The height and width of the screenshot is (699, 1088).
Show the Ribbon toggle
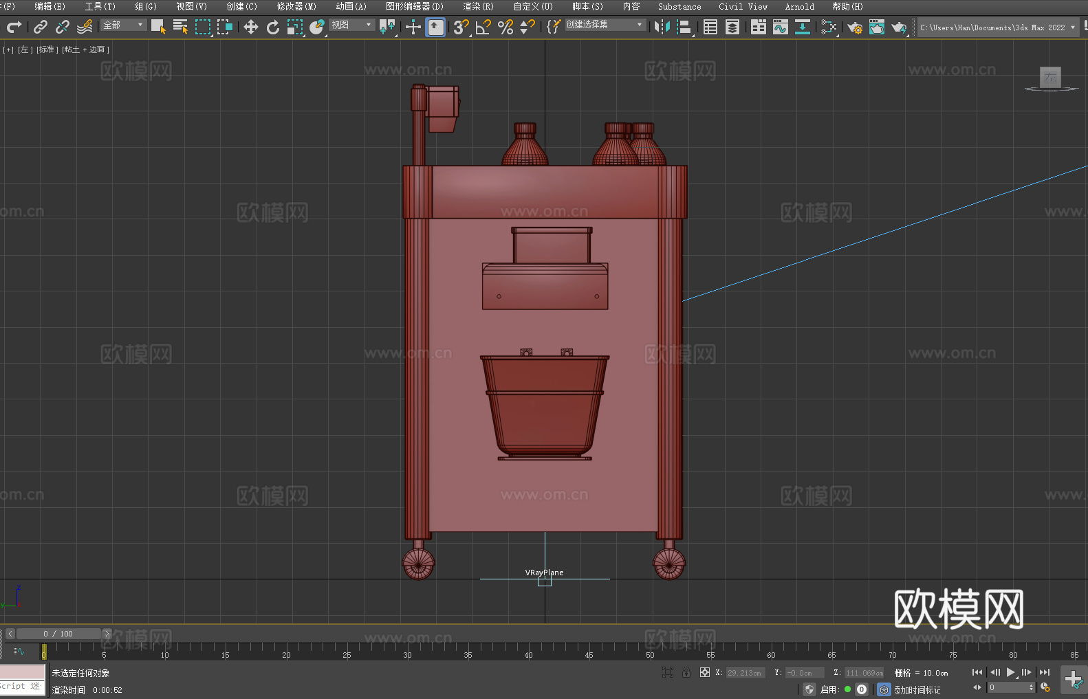pyautogui.click(x=759, y=27)
